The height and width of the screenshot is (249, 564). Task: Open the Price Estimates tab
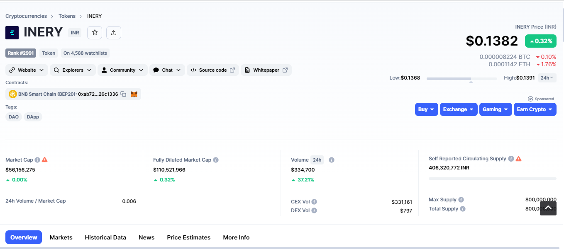click(x=189, y=237)
